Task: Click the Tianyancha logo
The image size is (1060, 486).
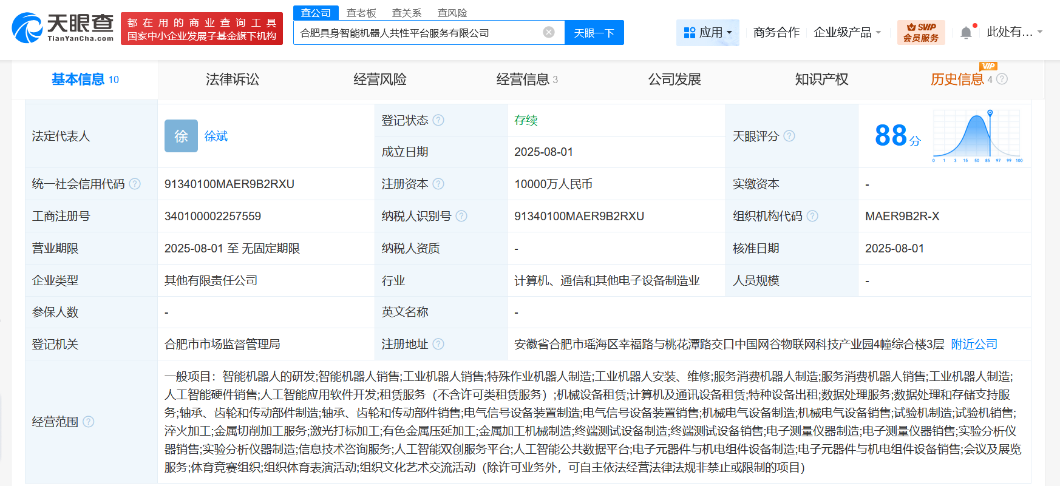Action: [x=63, y=28]
